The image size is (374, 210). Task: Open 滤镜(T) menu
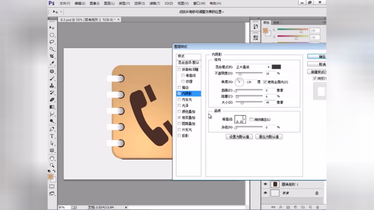click(155, 3)
